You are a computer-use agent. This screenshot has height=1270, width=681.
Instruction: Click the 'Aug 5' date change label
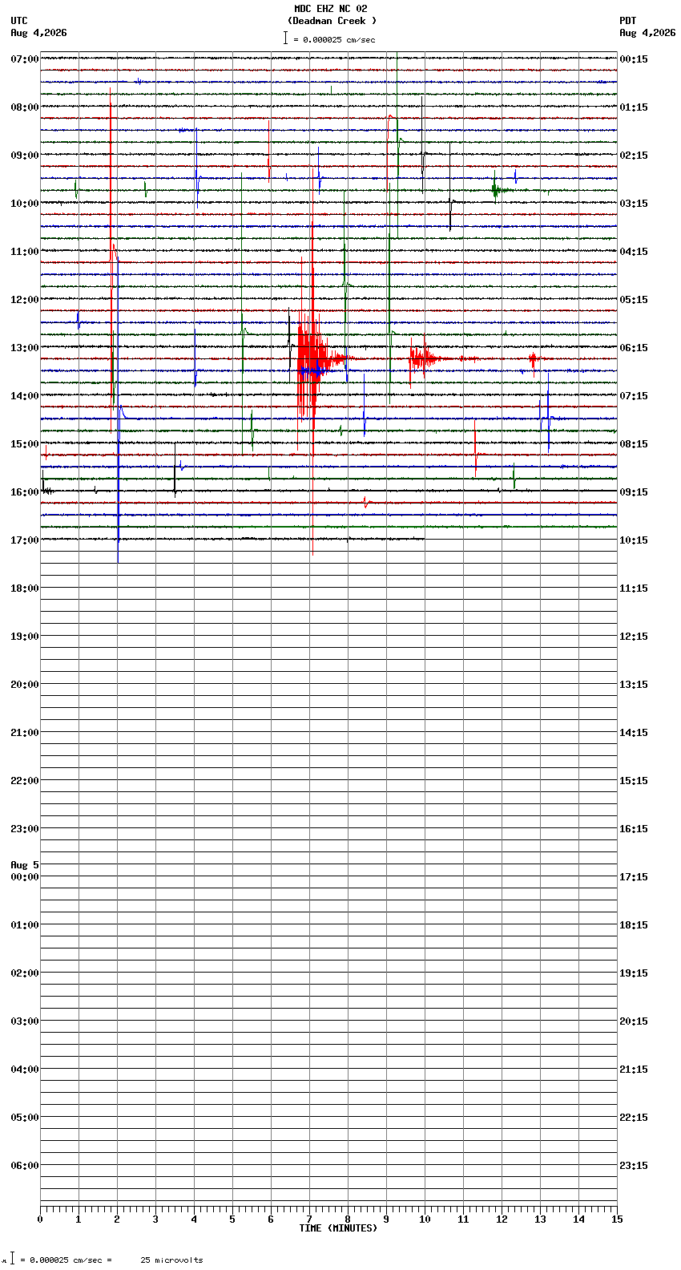(25, 865)
